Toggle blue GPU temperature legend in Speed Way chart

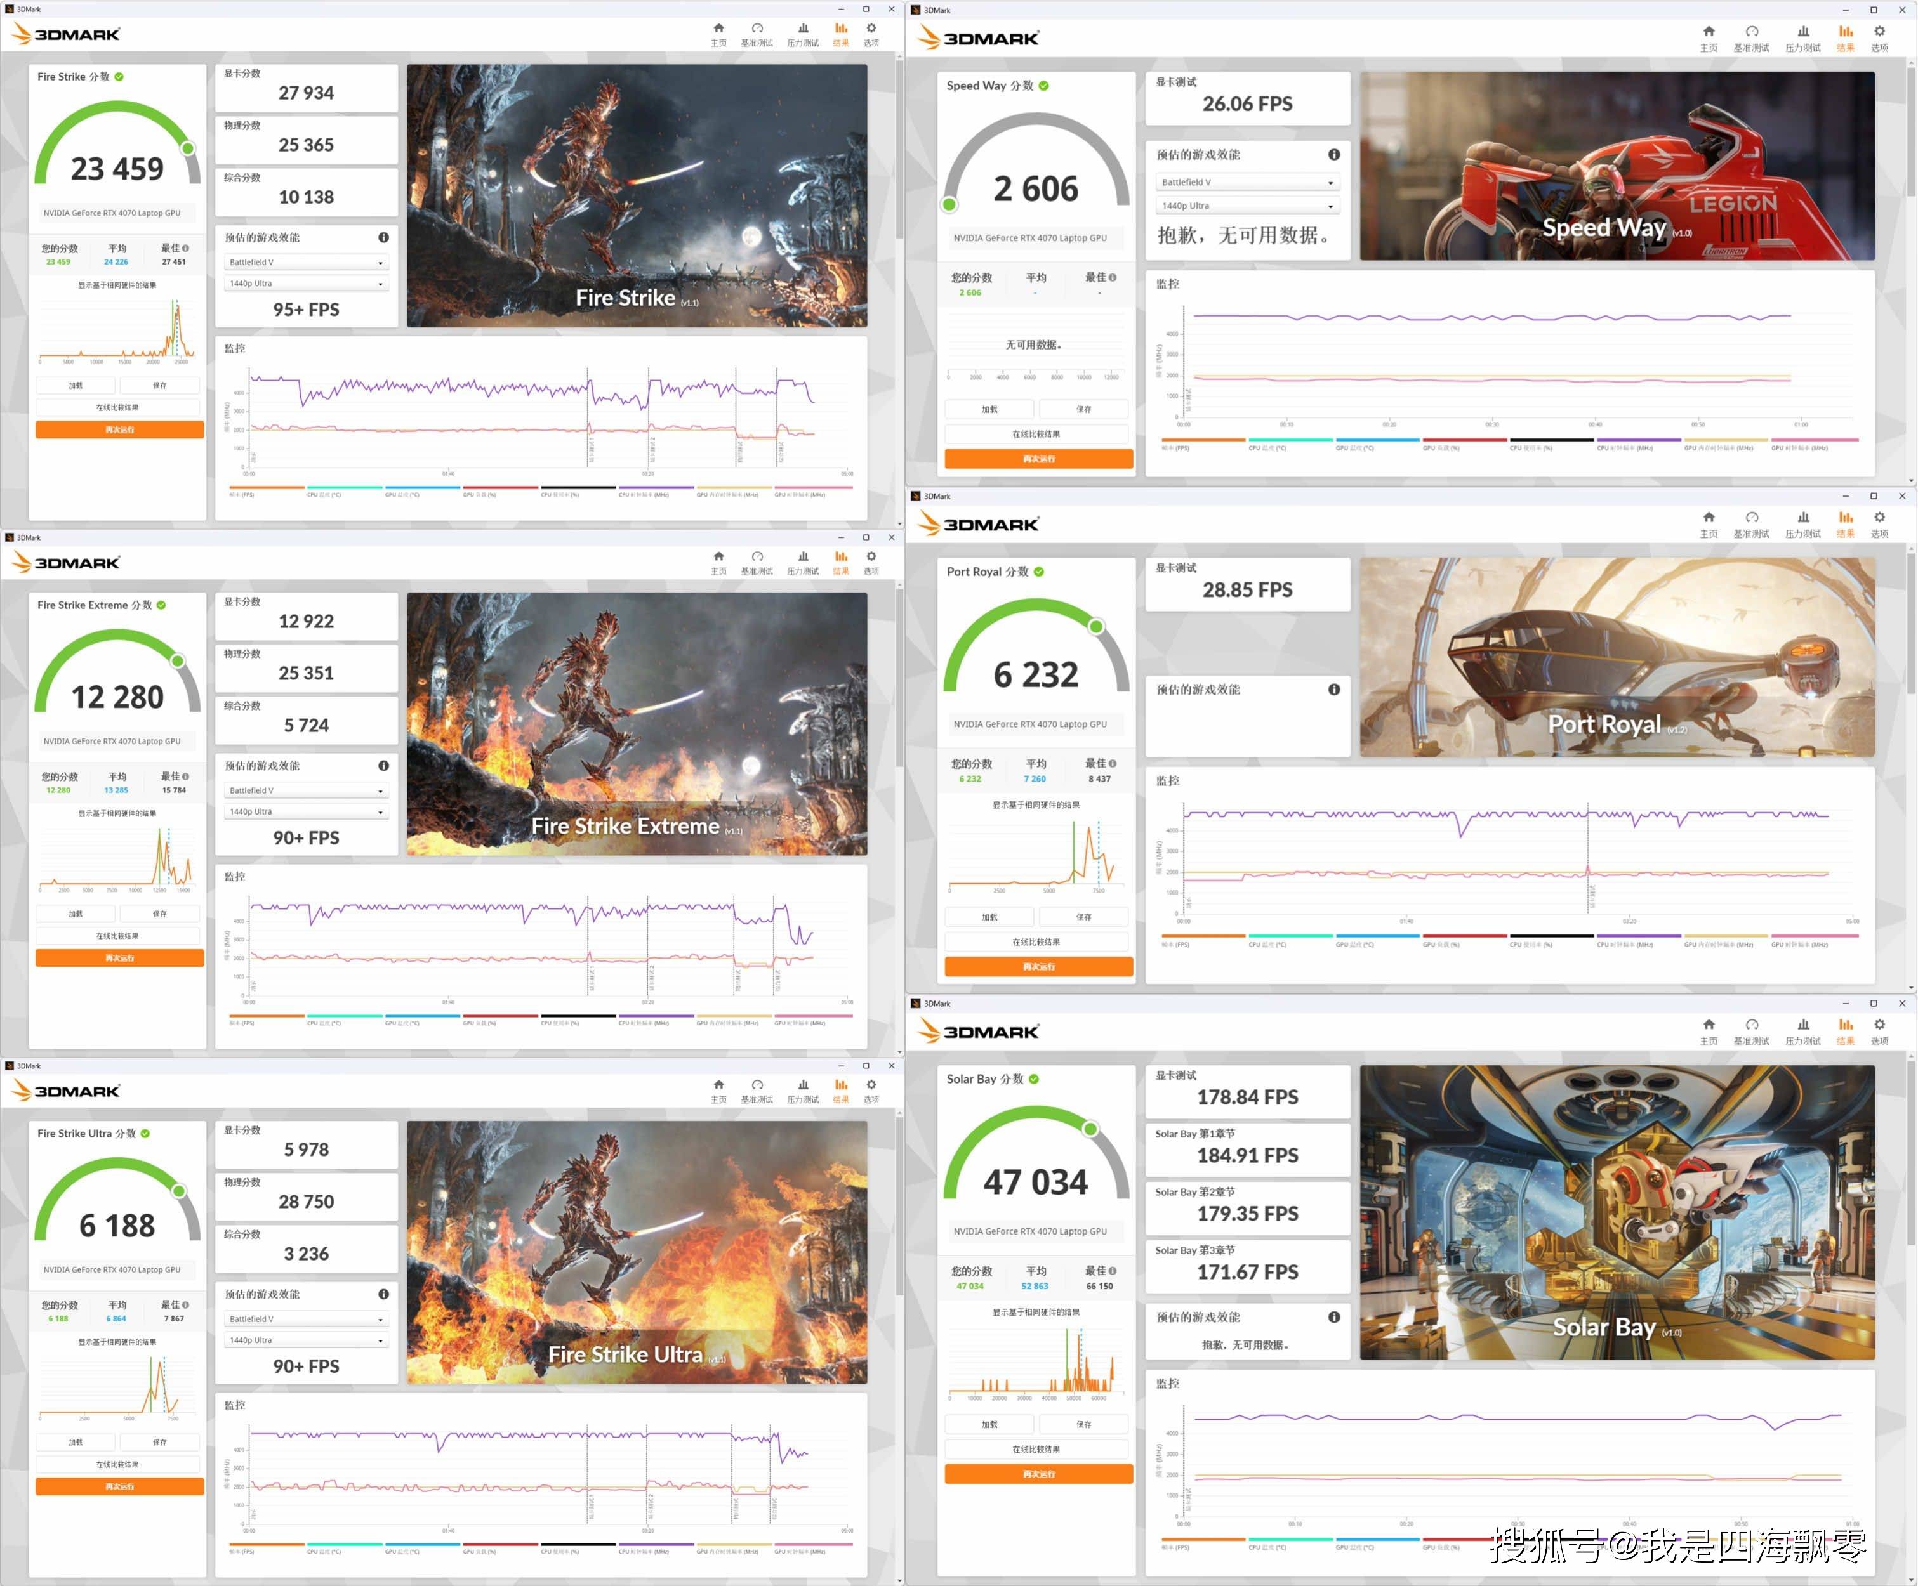pyautogui.click(x=1377, y=443)
